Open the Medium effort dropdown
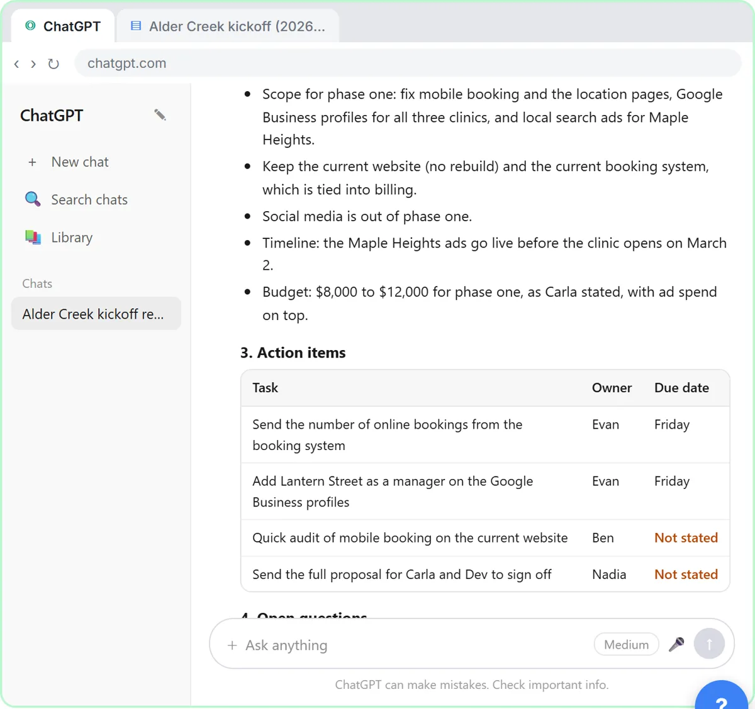755x709 pixels. pos(626,644)
